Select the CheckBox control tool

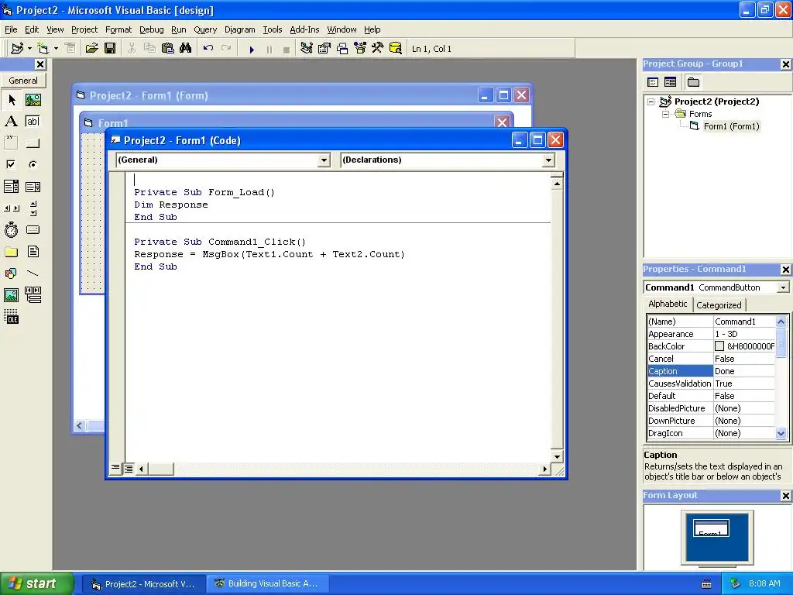[x=11, y=164]
